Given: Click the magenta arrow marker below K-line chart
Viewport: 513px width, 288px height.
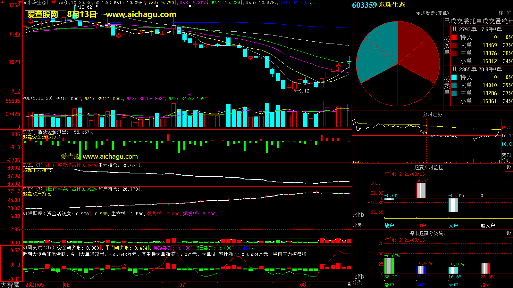Looking at the screenshot, I should (189, 94).
